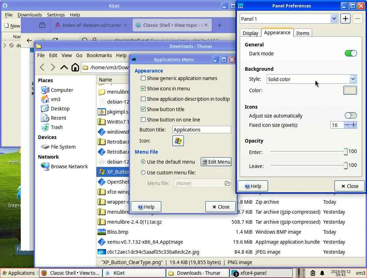
Task: Select menulibre-2.4.0(1).tar.gz archive icon
Action: pyautogui.click(x=101, y=222)
